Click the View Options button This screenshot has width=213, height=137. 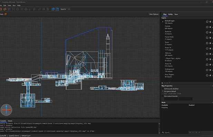click(x=154, y=14)
